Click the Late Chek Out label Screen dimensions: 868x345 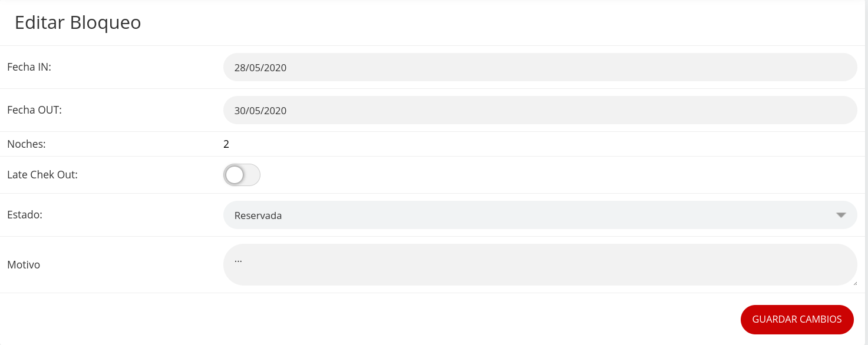(42, 175)
